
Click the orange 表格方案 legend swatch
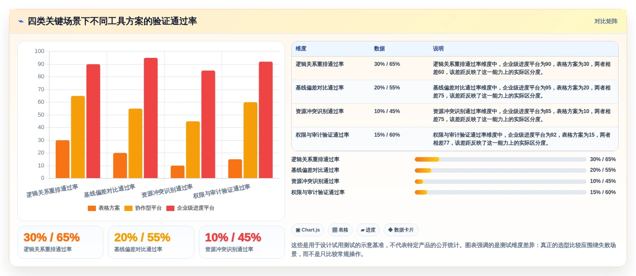(92, 208)
